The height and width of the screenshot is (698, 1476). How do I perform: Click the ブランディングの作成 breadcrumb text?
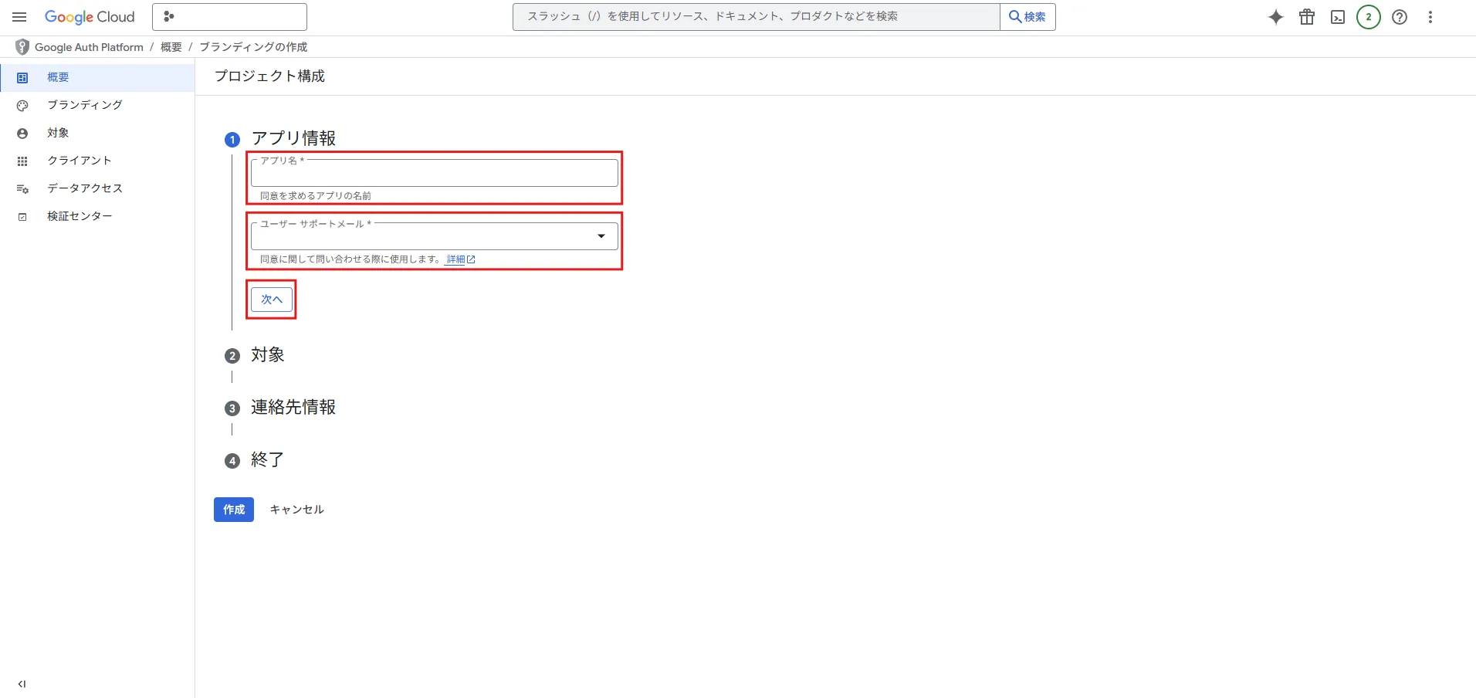click(x=253, y=47)
